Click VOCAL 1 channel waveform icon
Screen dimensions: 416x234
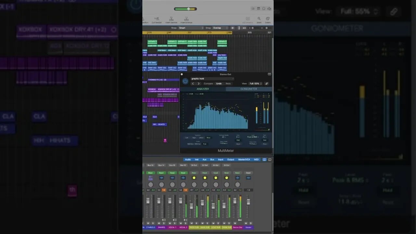(x=172, y=178)
